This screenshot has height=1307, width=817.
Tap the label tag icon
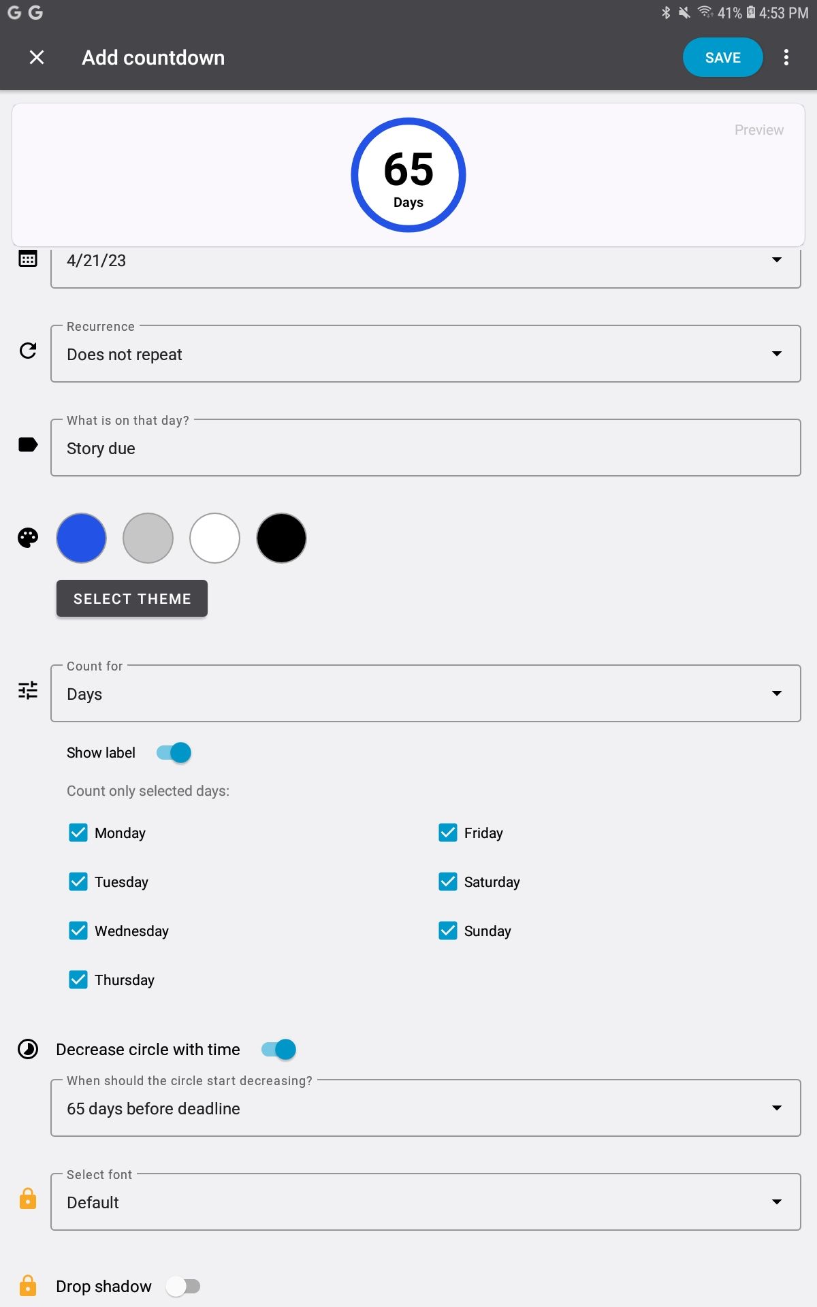28,445
